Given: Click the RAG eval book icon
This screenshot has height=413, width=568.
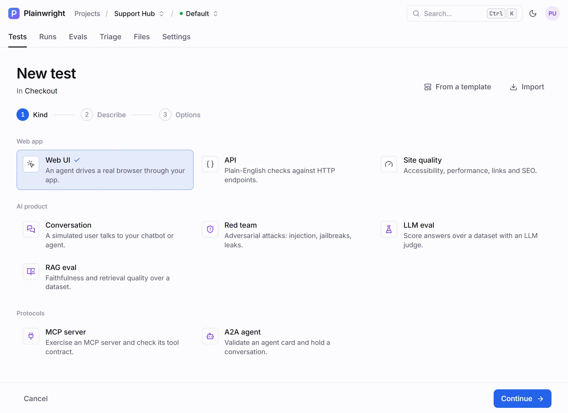Looking at the screenshot, I should click(31, 272).
